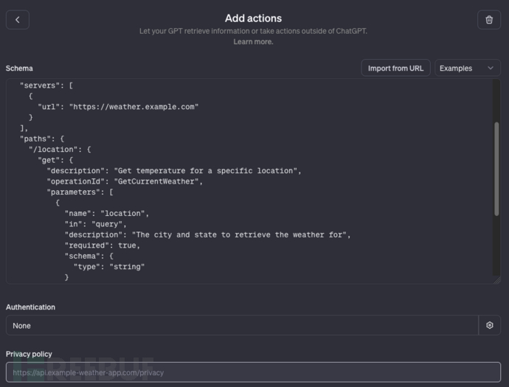This screenshot has height=387, width=509.
Task: Open authentication settings via the gear icon
Action: point(490,325)
